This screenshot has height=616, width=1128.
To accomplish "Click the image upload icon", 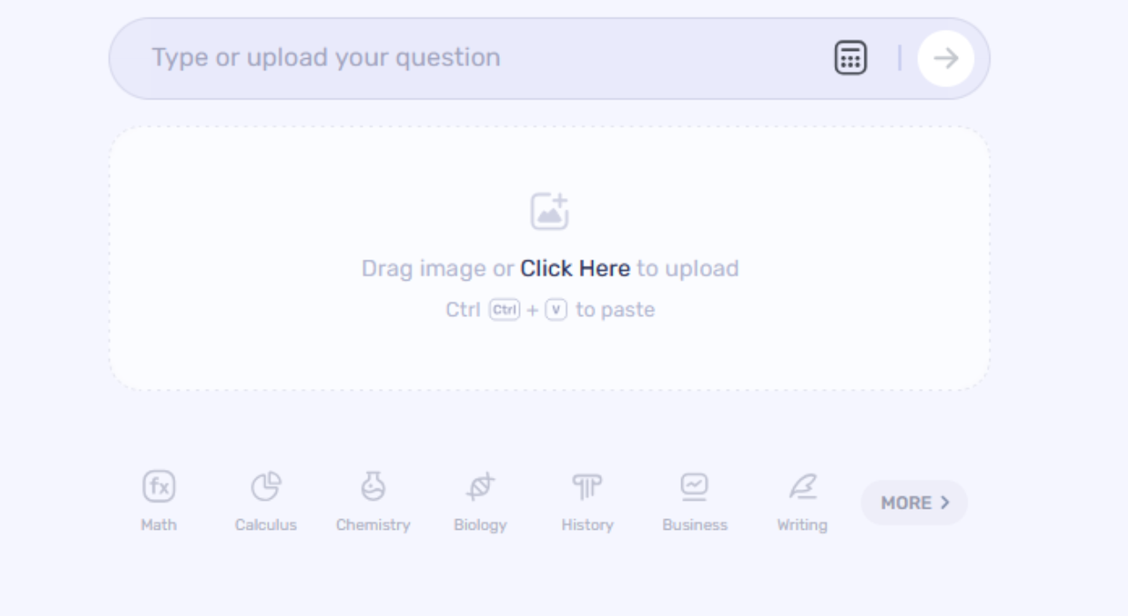I will pyautogui.click(x=549, y=212).
